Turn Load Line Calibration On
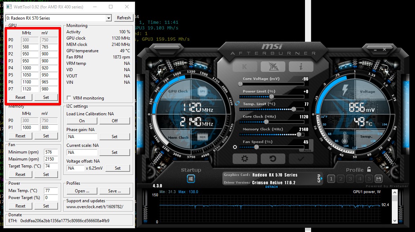415x232 pixels. (x=82, y=121)
